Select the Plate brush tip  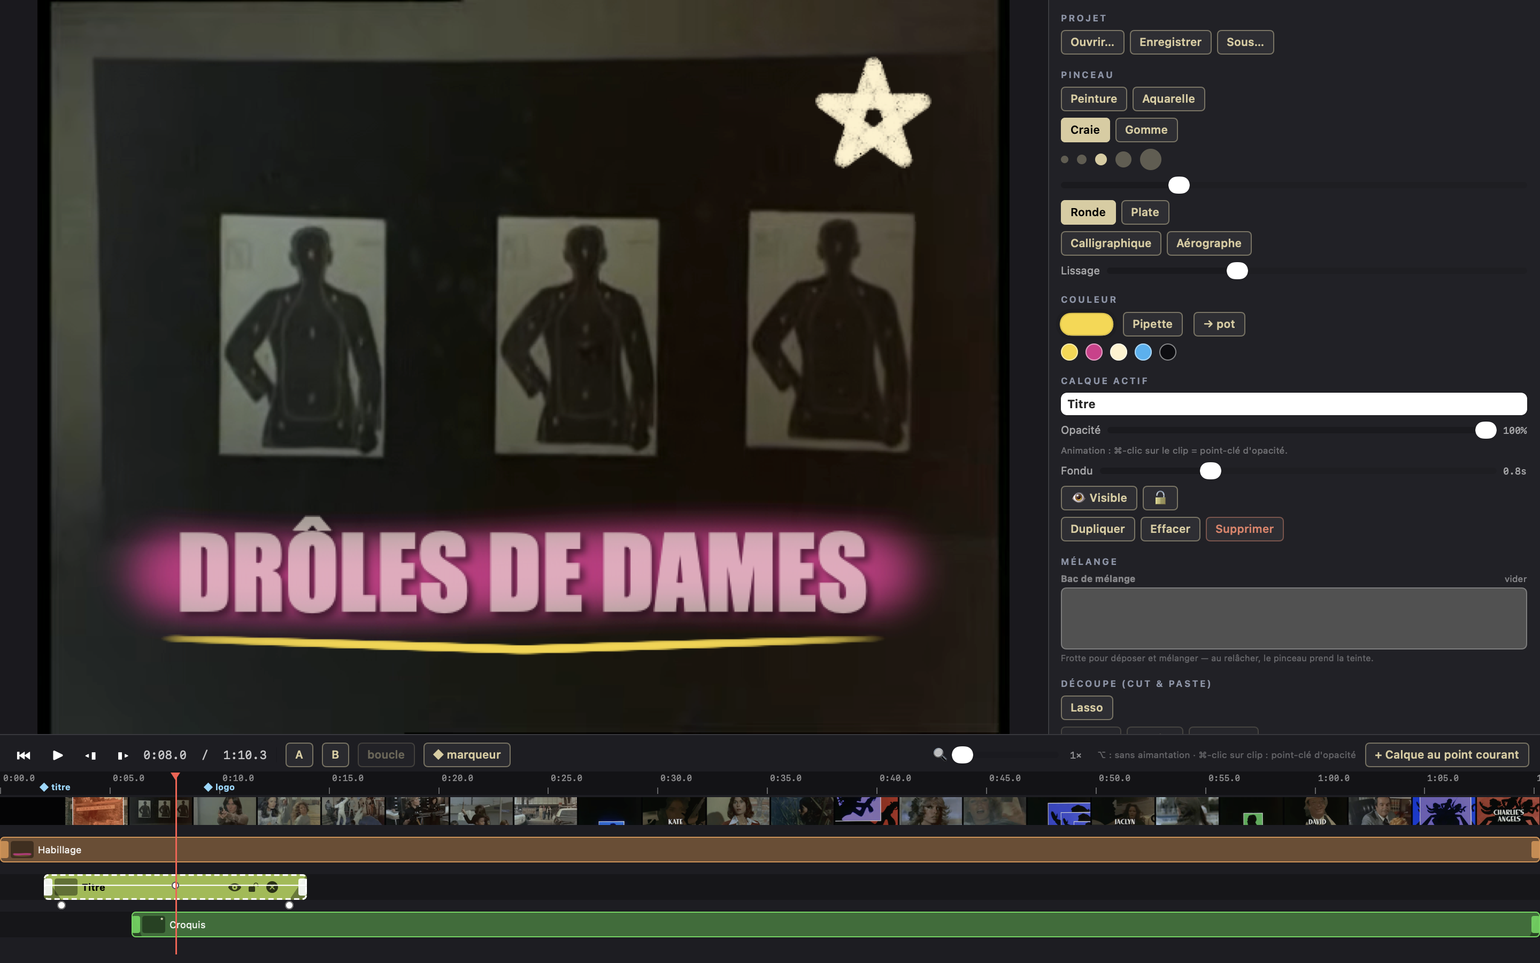tap(1145, 212)
